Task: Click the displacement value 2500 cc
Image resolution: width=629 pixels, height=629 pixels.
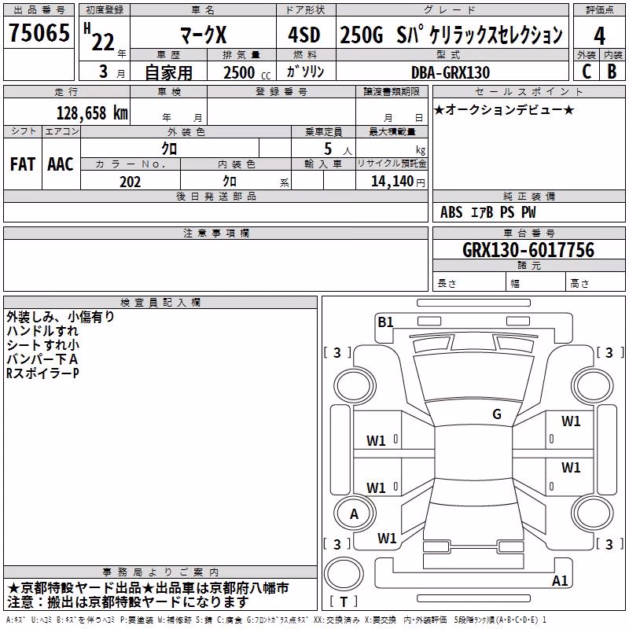Action: [247, 72]
